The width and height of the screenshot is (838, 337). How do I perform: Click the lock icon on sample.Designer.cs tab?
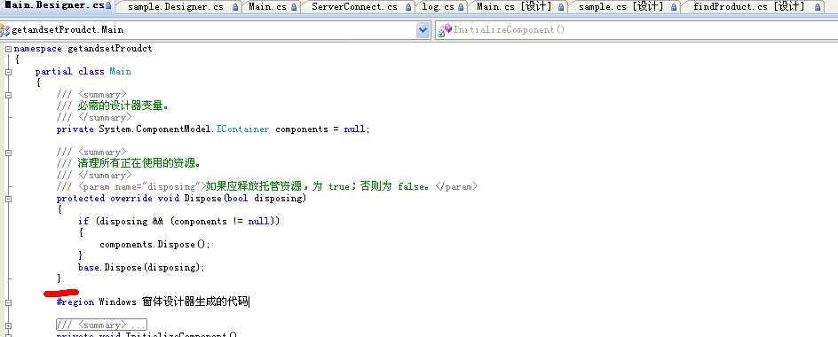(x=236, y=7)
